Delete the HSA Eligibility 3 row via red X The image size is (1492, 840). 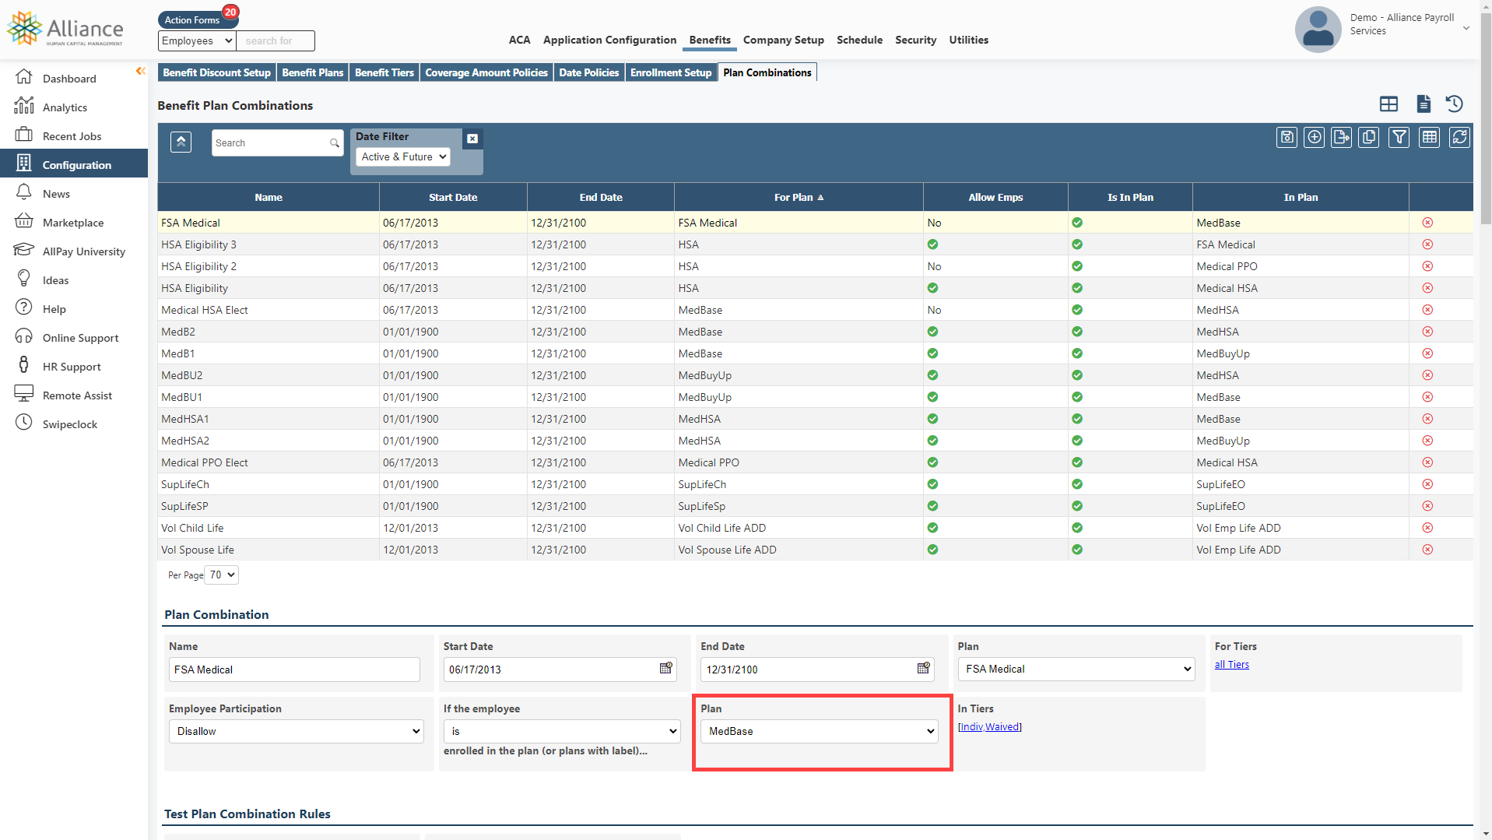pos(1427,244)
